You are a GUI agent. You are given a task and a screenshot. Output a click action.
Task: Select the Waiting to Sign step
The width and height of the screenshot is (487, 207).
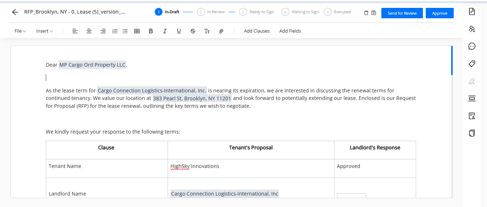[300, 12]
